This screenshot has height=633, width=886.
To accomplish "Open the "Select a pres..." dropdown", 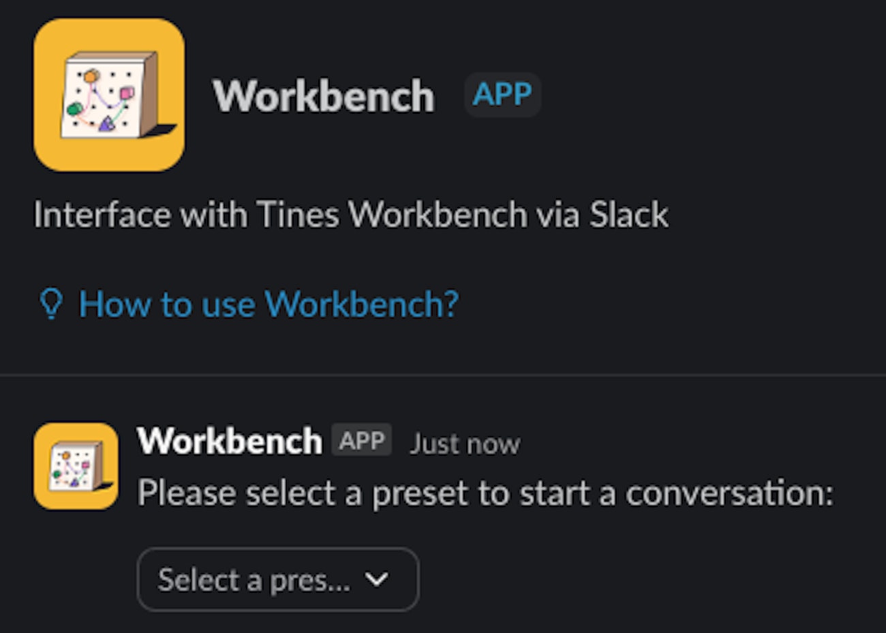I will (x=277, y=580).
